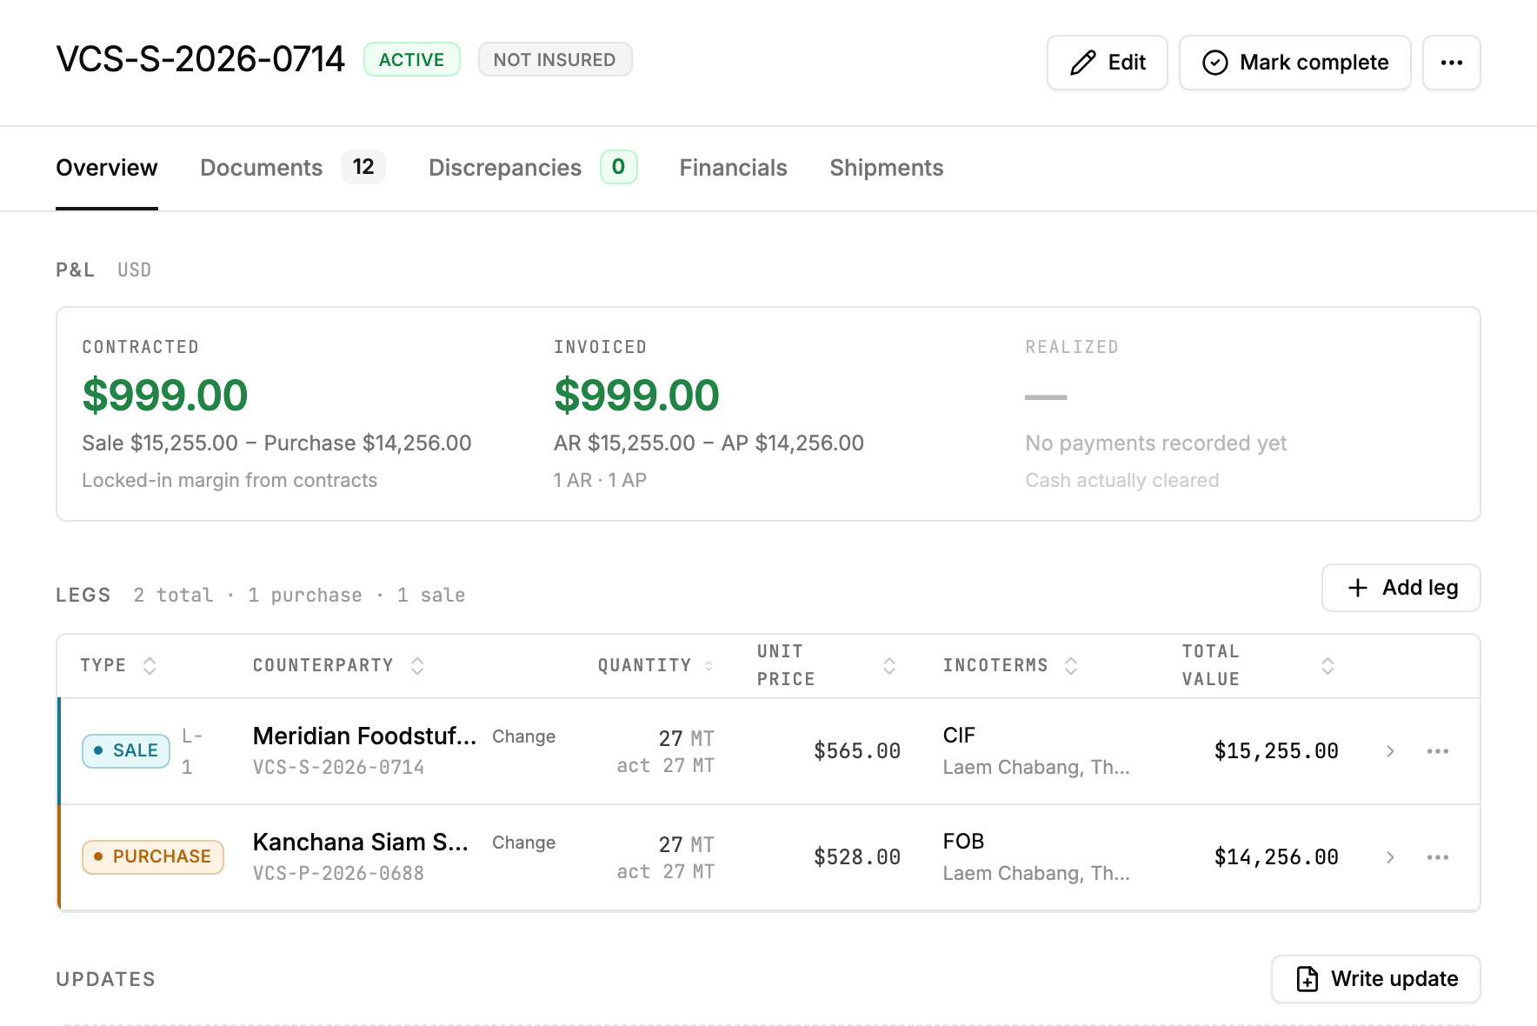Sort by Total Value column arrows
Screen dimensions: 1537x1026
click(1327, 666)
